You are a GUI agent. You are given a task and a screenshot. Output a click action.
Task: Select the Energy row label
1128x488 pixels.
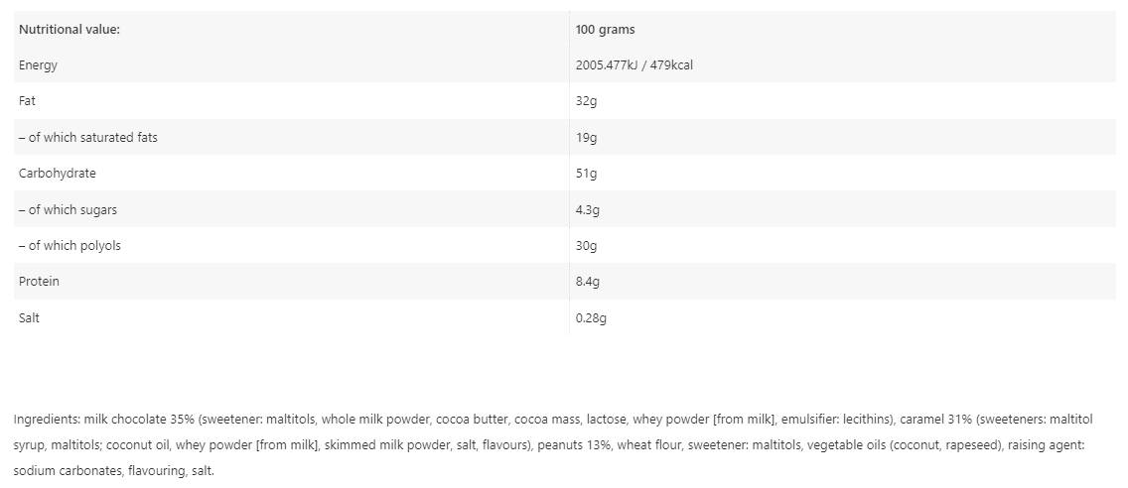click(38, 65)
